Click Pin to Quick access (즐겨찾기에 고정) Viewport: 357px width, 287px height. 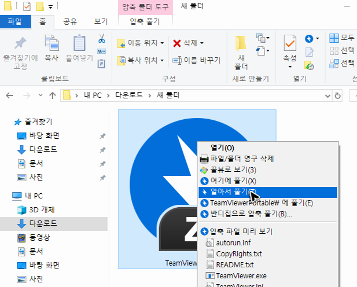[x=20, y=53]
